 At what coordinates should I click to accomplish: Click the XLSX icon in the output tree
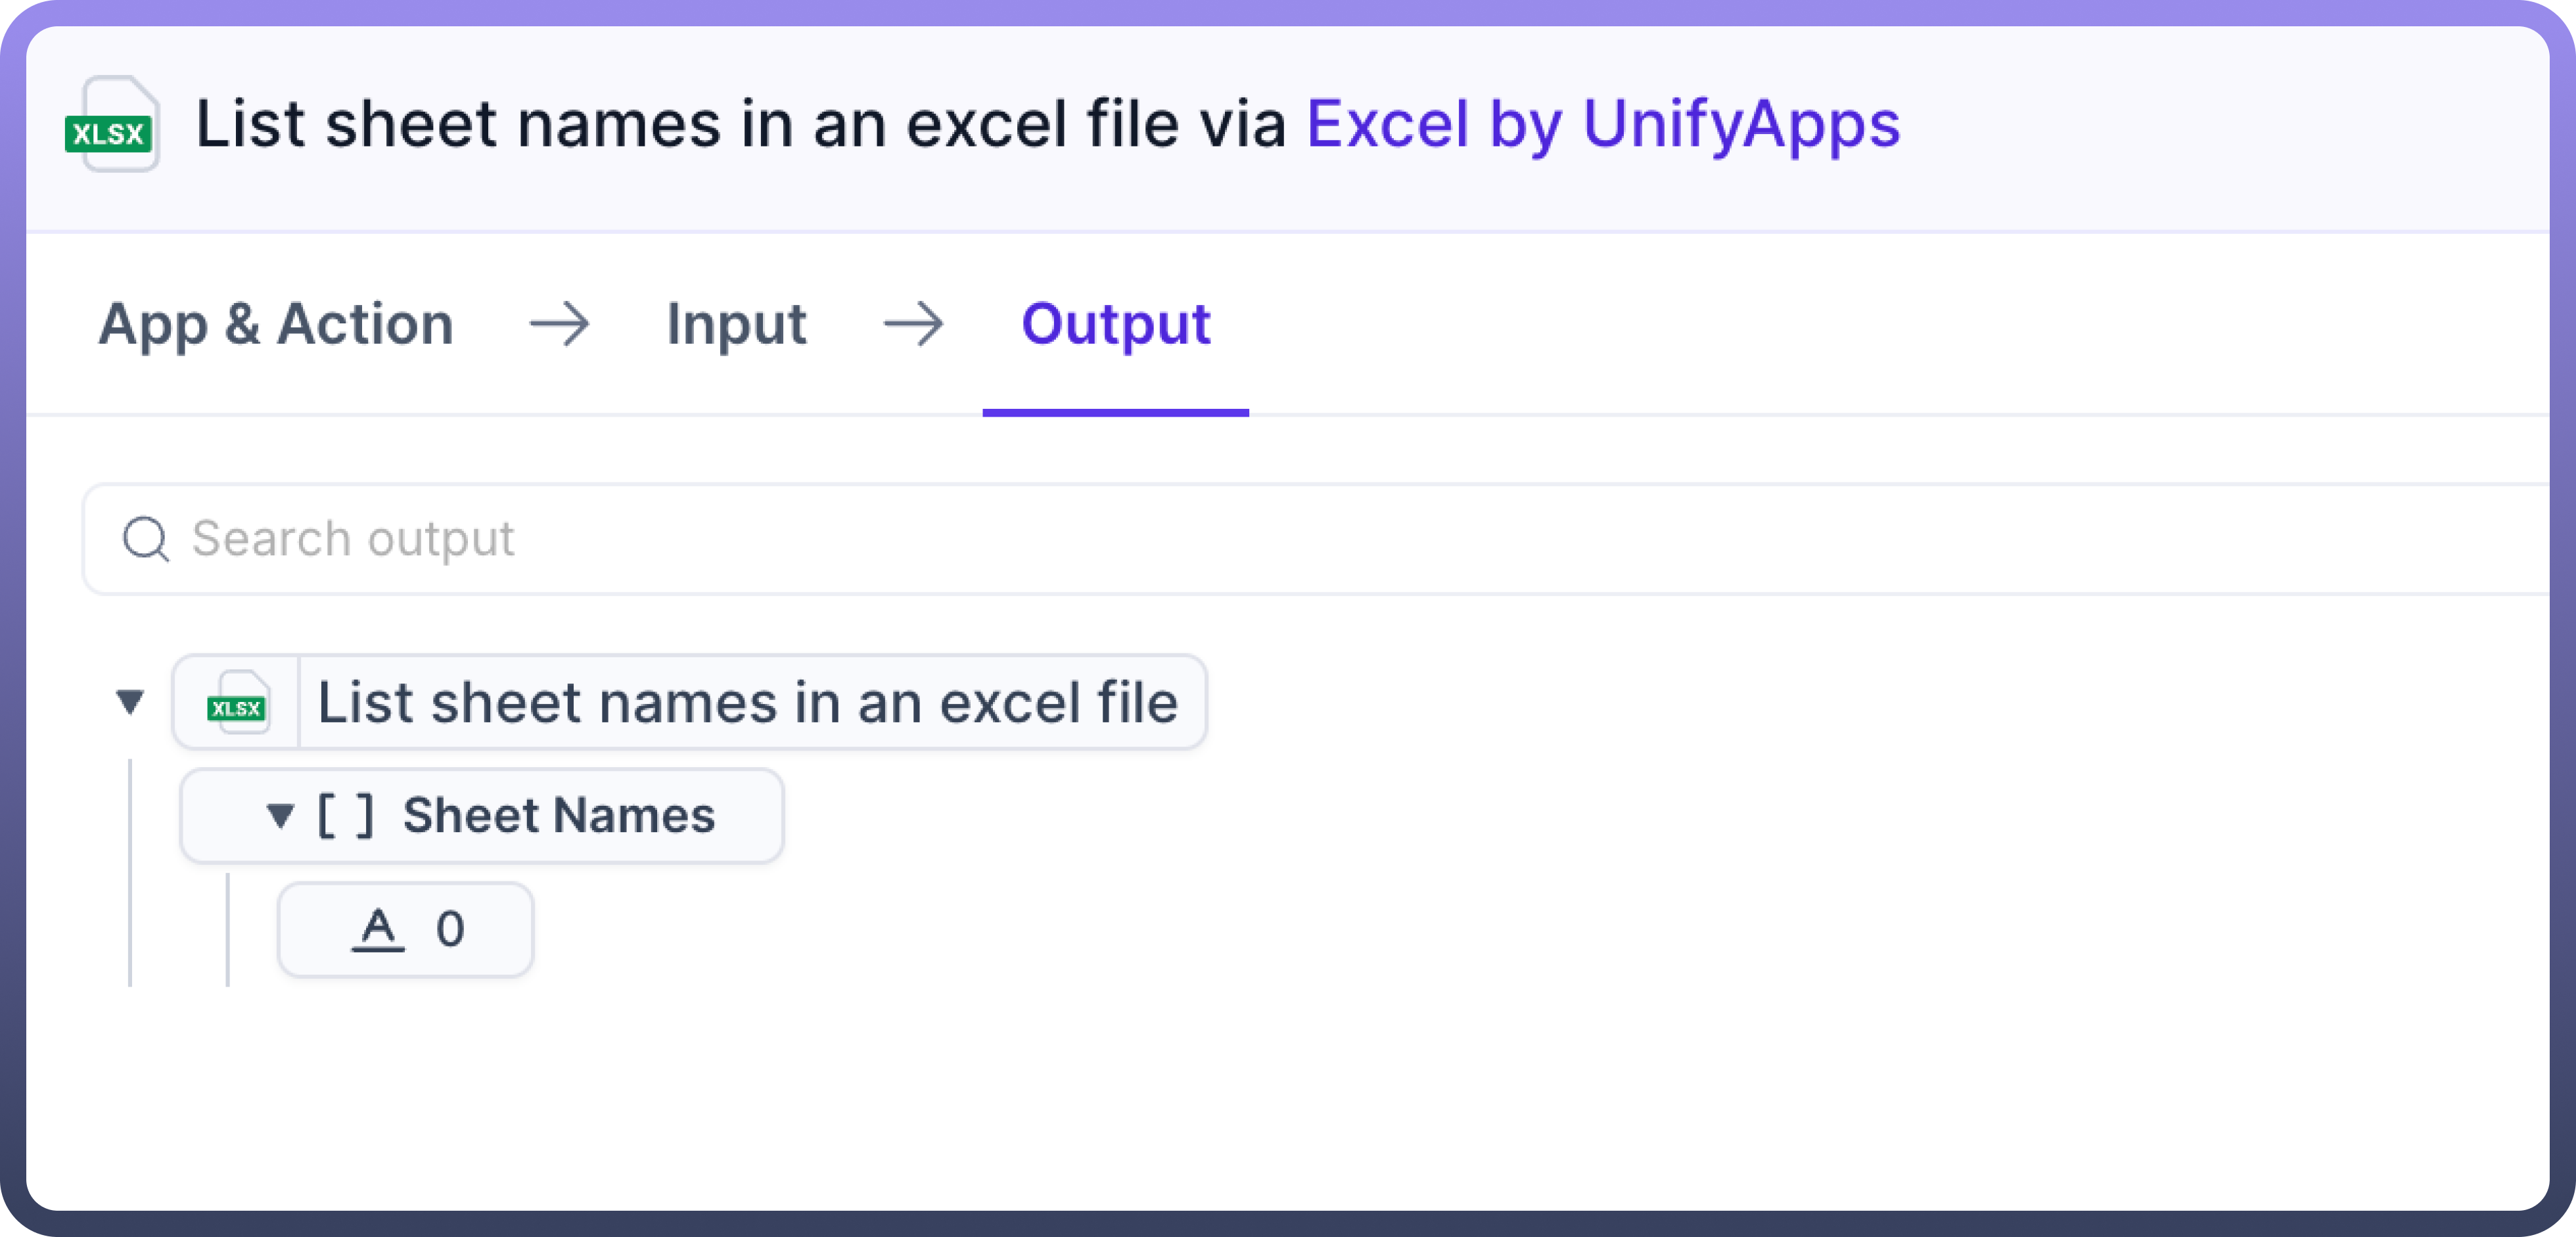237,703
